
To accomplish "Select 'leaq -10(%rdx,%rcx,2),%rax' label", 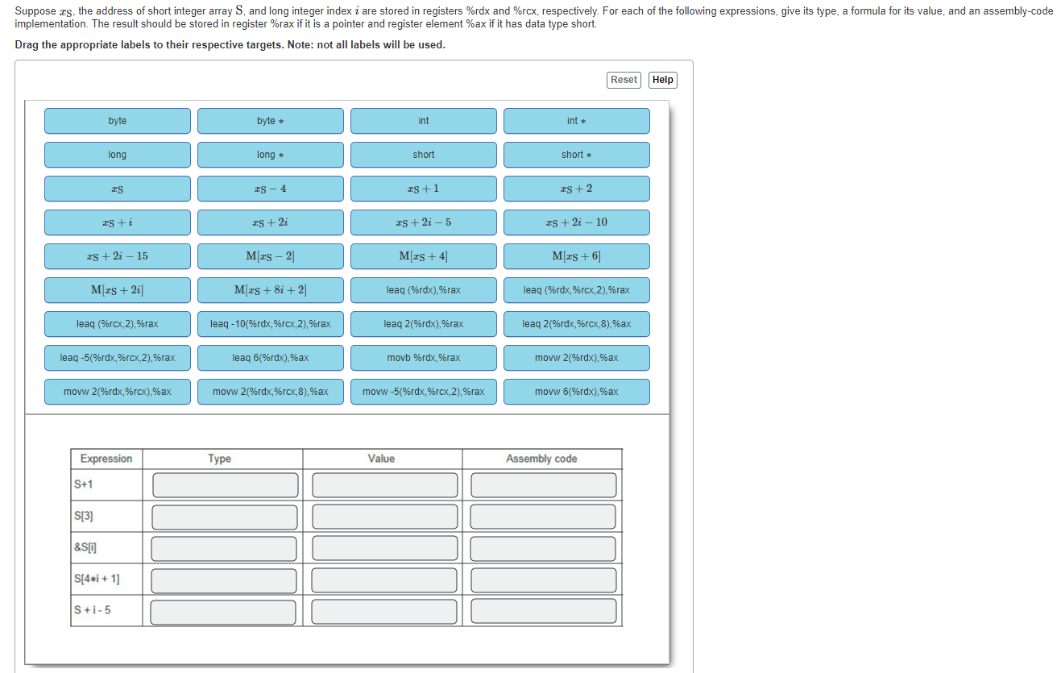I will tap(271, 324).
